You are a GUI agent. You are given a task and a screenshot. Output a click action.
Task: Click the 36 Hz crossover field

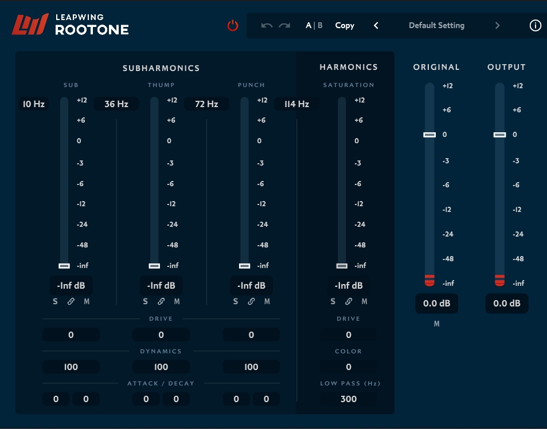(116, 104)
